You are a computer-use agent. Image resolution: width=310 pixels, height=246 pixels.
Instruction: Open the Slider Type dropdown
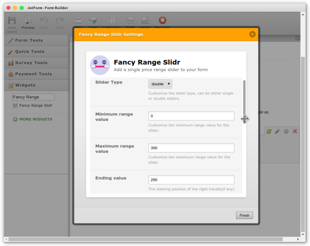[x=160, y=84]
